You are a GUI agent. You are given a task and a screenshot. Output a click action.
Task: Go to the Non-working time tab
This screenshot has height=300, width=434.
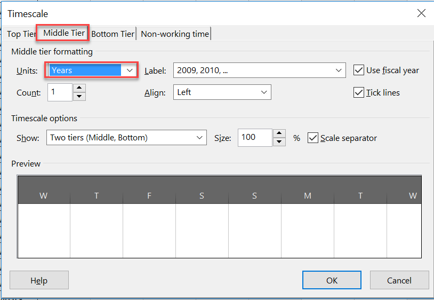175,34
